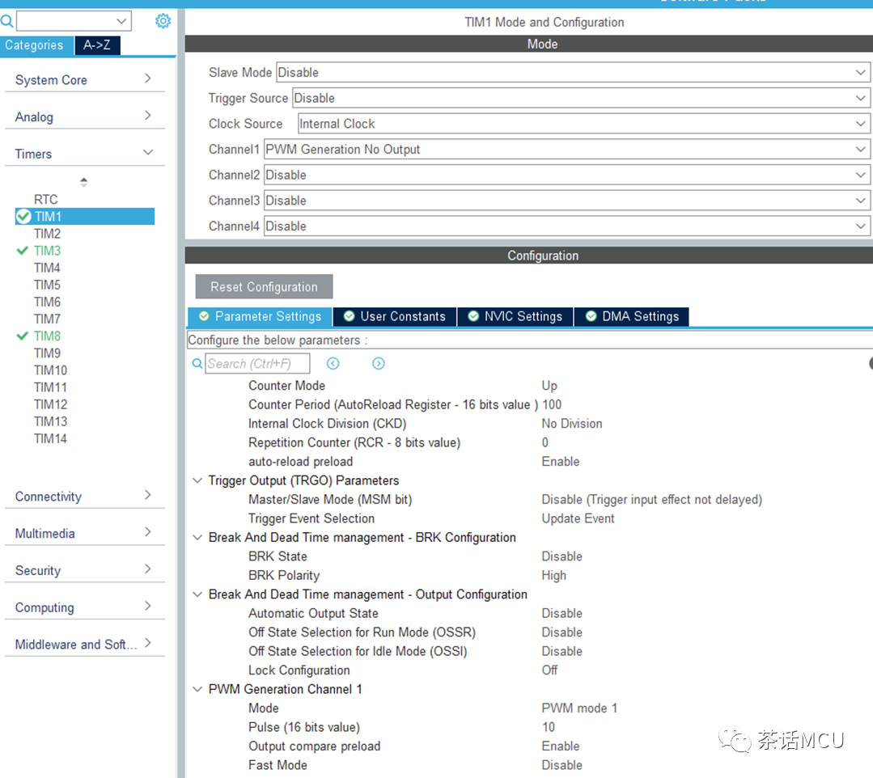This screenshot has width=873, height=778.
Task: Click the parameter search magnifier icon
Action: (x=197, y=364)
